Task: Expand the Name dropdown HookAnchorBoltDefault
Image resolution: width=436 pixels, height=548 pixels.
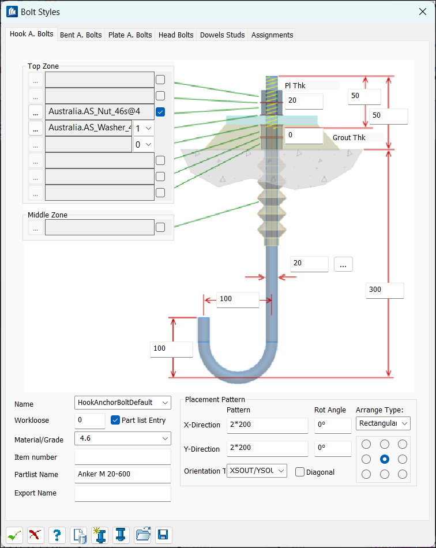Action: point(123,403)
